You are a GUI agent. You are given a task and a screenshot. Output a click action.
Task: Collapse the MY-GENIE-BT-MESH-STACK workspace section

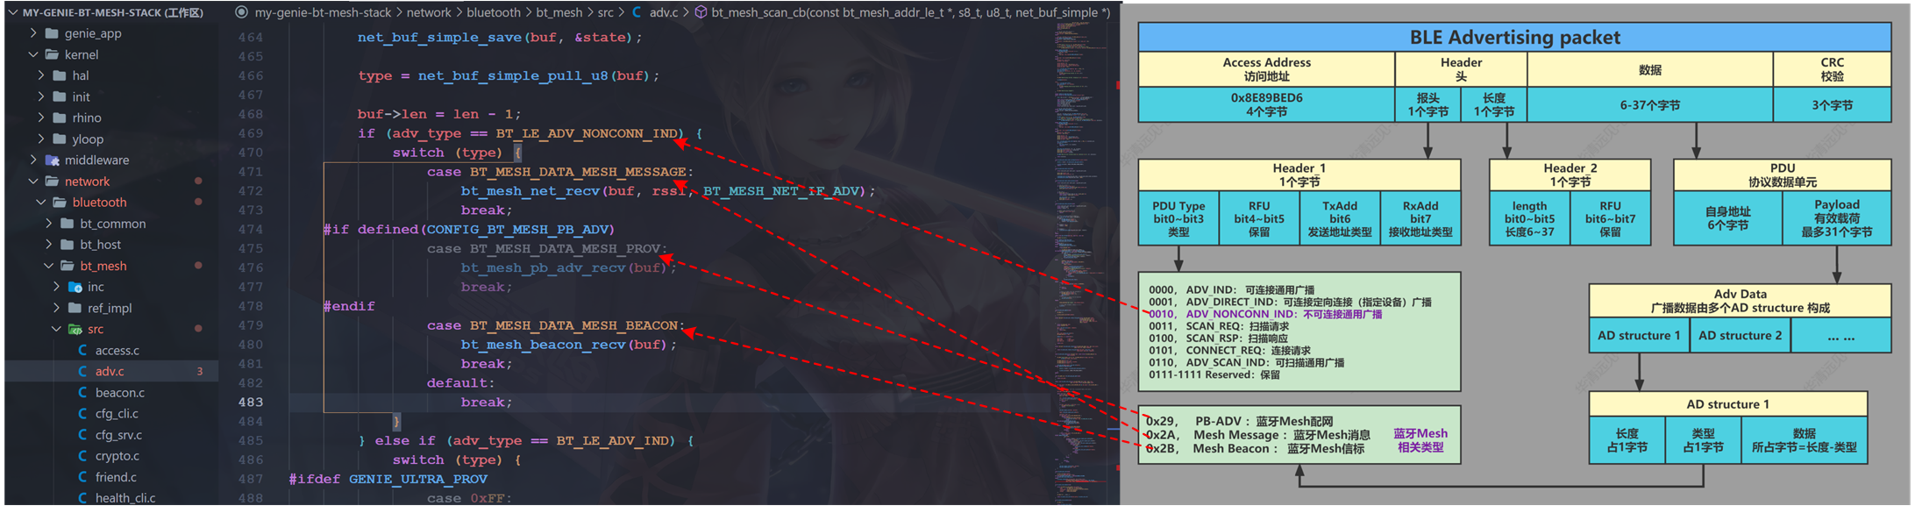click(x=12, y=12)
